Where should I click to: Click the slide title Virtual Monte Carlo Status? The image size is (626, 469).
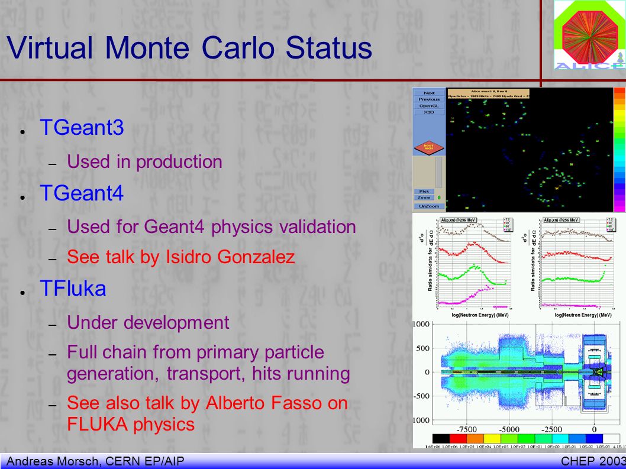coord(189,47)
